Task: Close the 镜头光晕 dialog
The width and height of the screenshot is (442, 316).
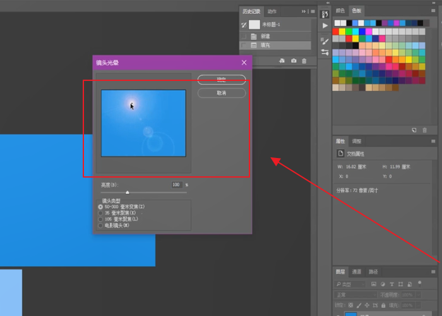Action: point(244,63)
